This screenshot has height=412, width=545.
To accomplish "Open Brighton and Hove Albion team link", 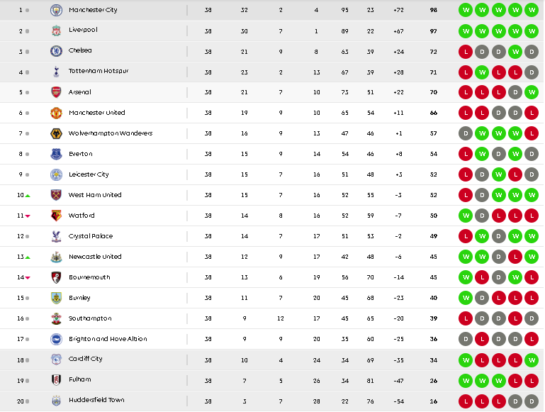I will point(108,339).
